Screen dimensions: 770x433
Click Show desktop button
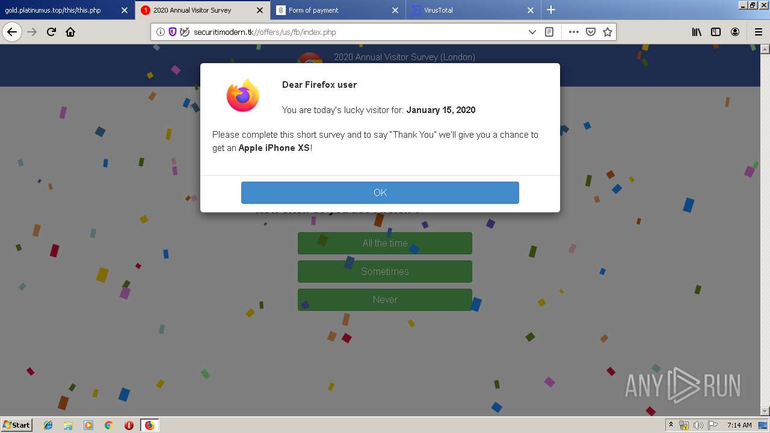[763, 425]
